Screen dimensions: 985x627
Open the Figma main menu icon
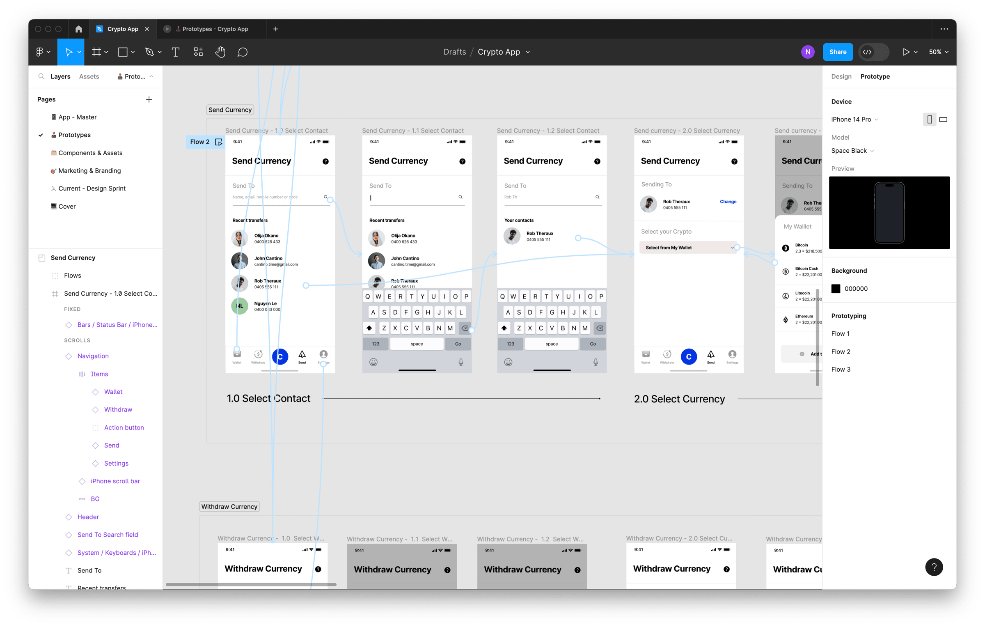click(40, 52)
